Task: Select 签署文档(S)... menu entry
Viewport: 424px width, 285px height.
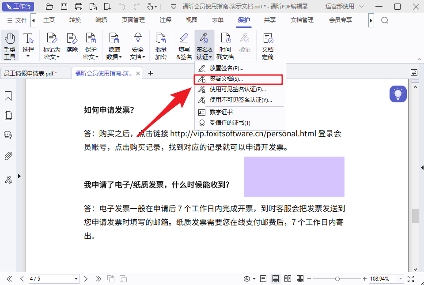Action: pos(238,79)
